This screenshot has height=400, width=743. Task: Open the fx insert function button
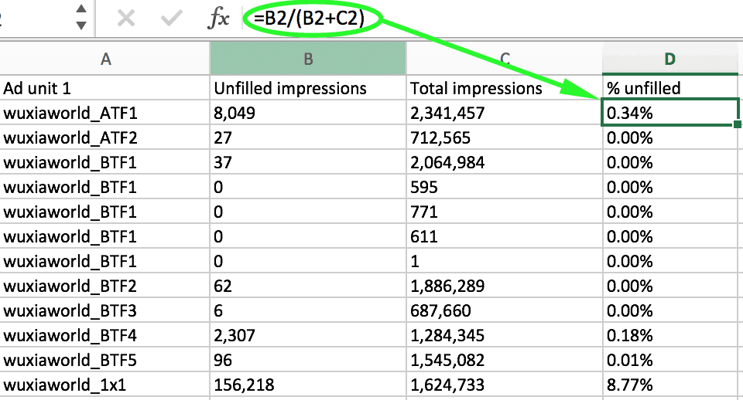click(x=218, y=19)
